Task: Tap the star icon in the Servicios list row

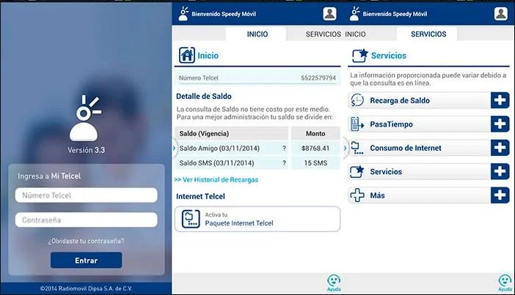Action: click(x=357, y=171)
